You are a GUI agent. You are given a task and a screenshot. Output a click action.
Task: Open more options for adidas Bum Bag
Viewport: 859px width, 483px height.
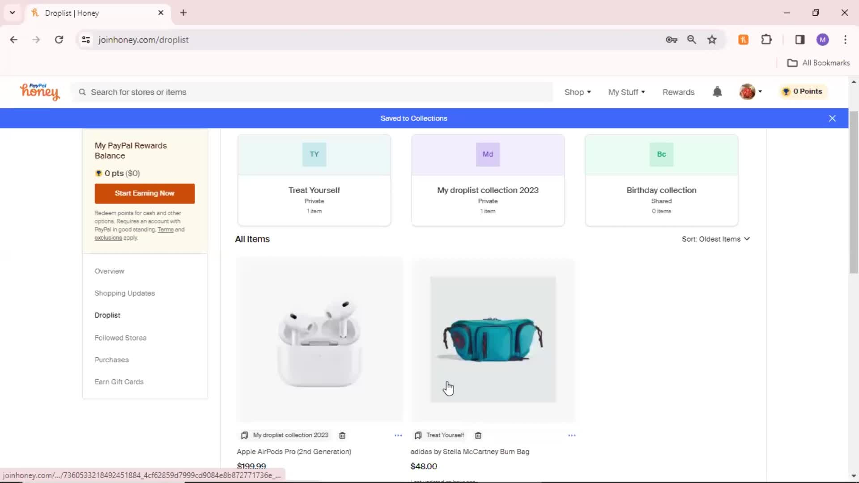pos(572,436)
